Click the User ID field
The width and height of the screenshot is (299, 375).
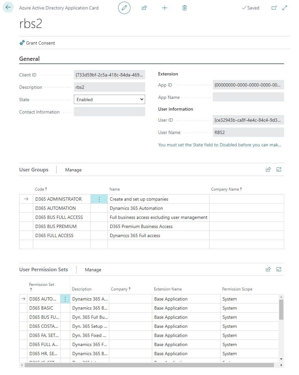point(248,120)
